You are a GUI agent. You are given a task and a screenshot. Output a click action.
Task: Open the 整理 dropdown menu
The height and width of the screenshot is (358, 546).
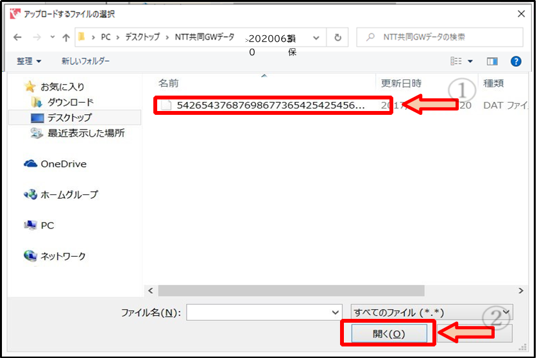pos(28,61)
